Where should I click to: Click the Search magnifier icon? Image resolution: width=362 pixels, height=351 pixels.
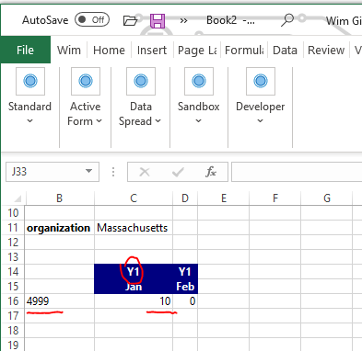[287, 20]
